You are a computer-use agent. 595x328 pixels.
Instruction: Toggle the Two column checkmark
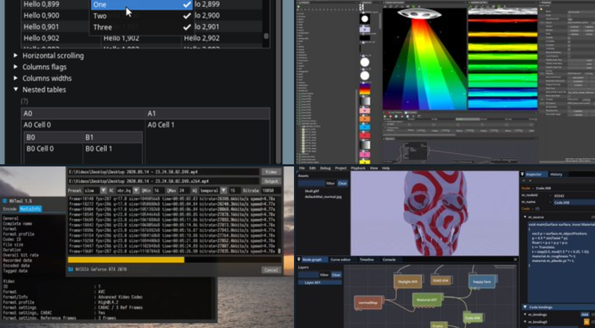[x=187, y=16]
